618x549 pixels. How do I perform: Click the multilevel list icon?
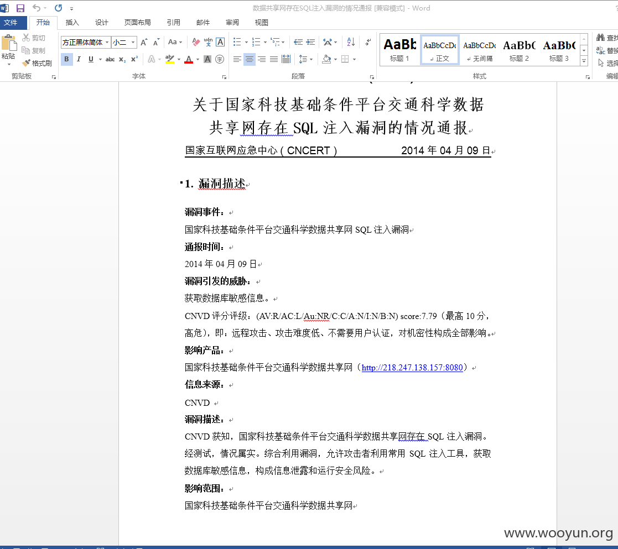[x=275, y=42]
